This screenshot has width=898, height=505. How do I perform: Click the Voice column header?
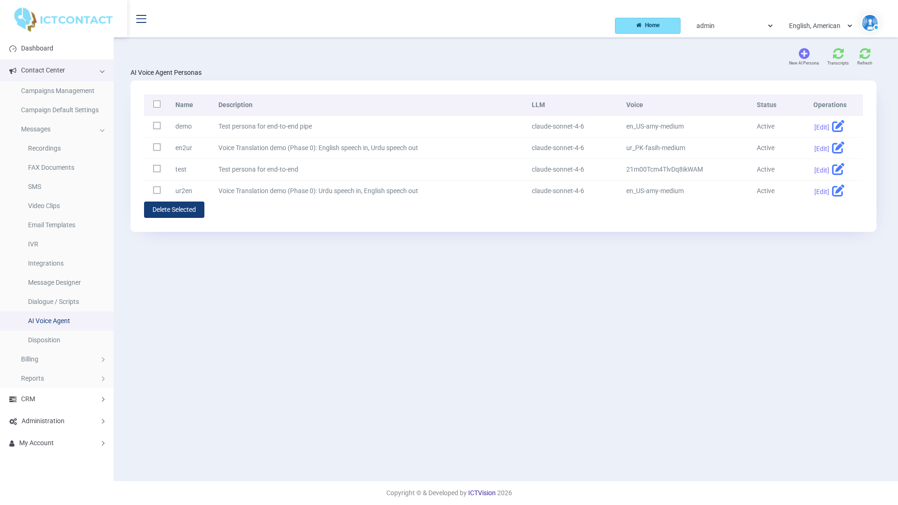pyautogui.click(x=635, y=105)
